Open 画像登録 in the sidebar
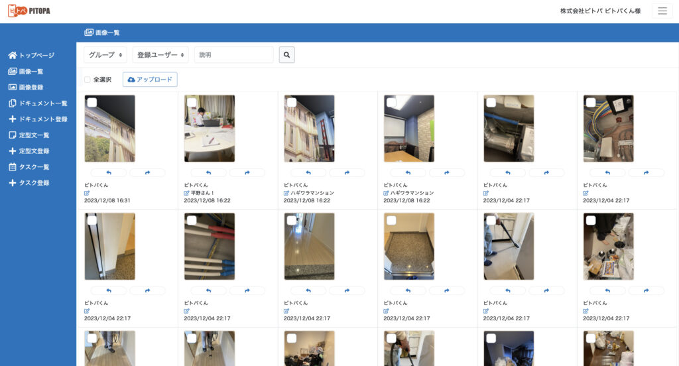Image resolution: width=679 pixels, height=366 pixels. [26, 87]
